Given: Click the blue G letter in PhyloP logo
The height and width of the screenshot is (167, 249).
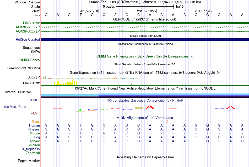Looking at the screenshot, I should (93, 109).
